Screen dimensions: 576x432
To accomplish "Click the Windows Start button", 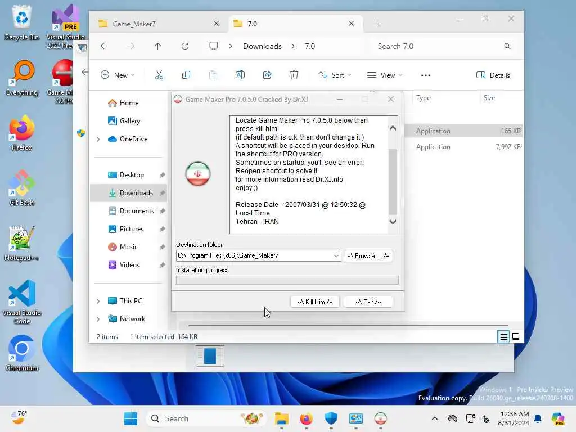I will 130,418.
